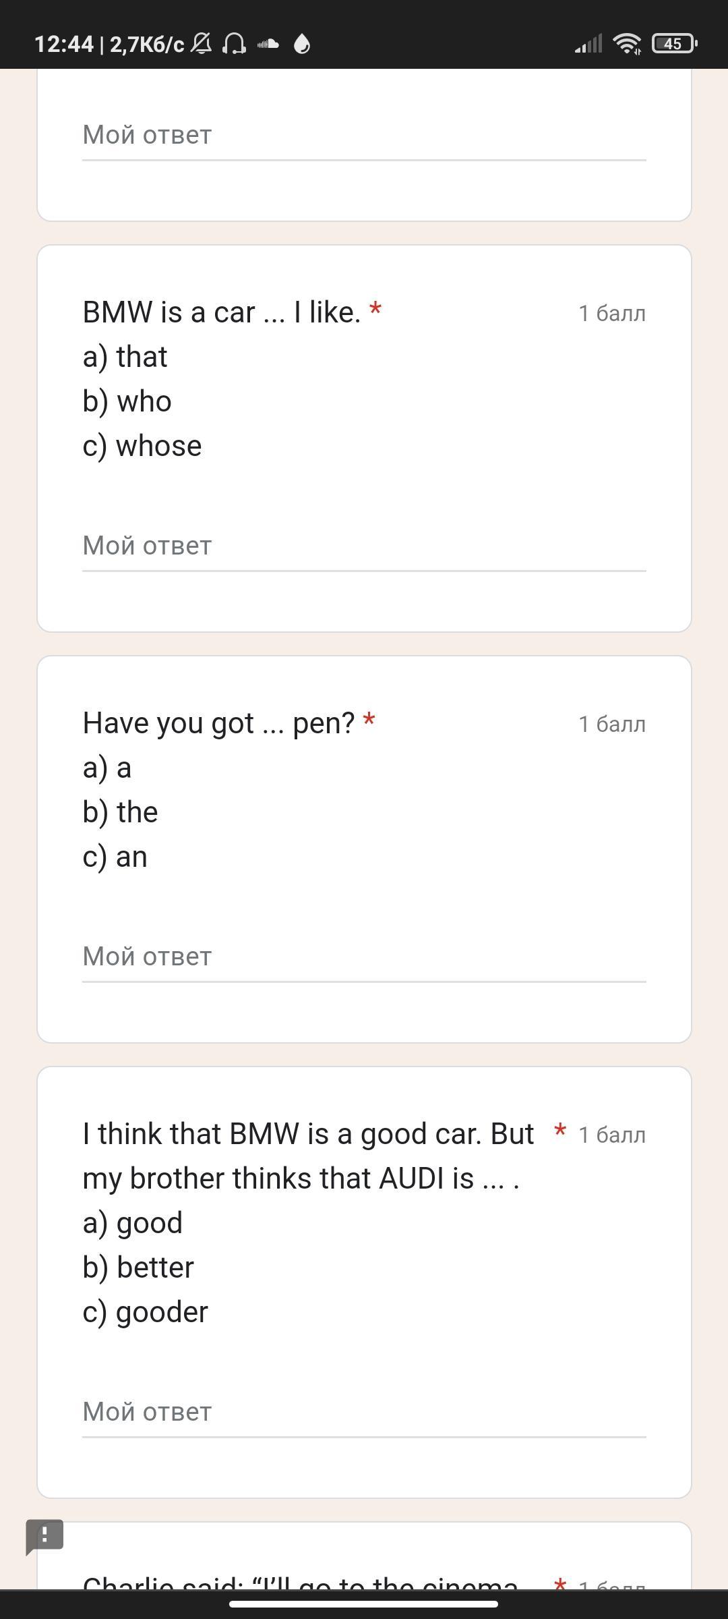The image size is (728, 1619).
Task: Click answer field under pen question
Action: (x=364, y=957)
